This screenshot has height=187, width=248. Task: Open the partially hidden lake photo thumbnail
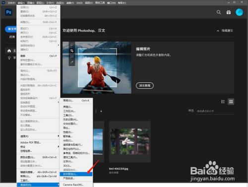(98, 141)
